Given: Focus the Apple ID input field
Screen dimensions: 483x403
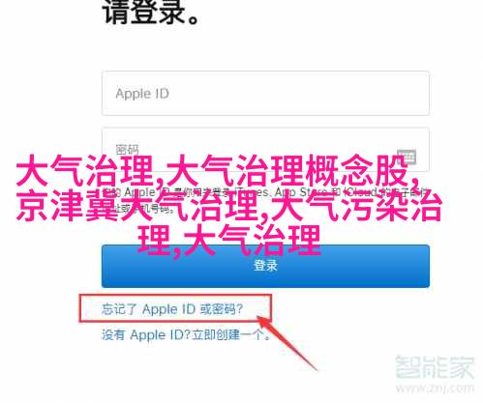Looking at the screenshot, I should coord(265,94).
